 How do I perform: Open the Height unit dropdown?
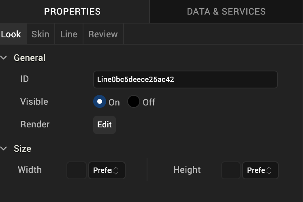click(x=260, y=170)
